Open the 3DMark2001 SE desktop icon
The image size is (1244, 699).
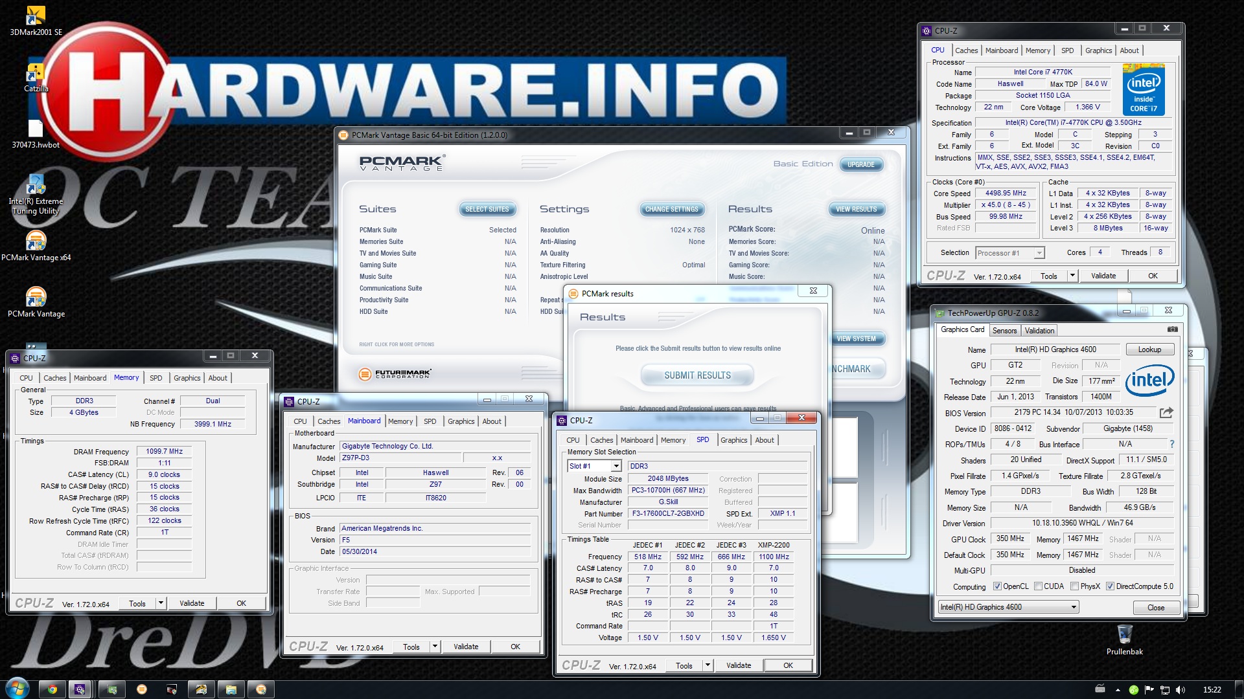pyautogui.click(x=36, y=20)
